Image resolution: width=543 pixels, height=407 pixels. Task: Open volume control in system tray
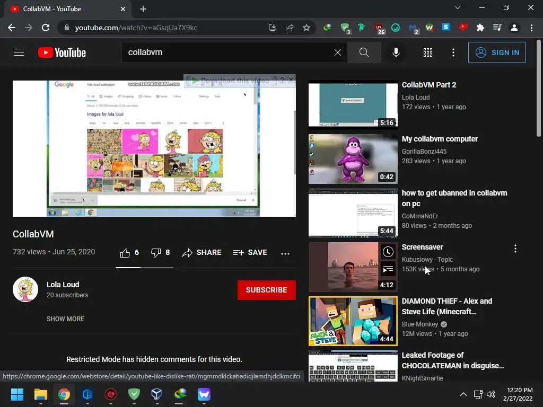491,394
